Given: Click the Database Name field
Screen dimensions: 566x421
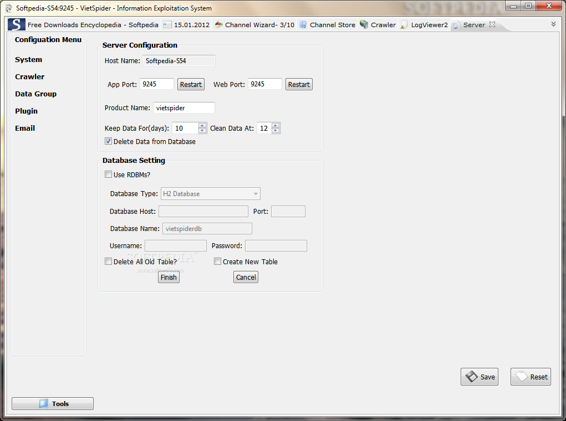Looking at the screenshot, I should pyautogui.click(x=207, y=228).
